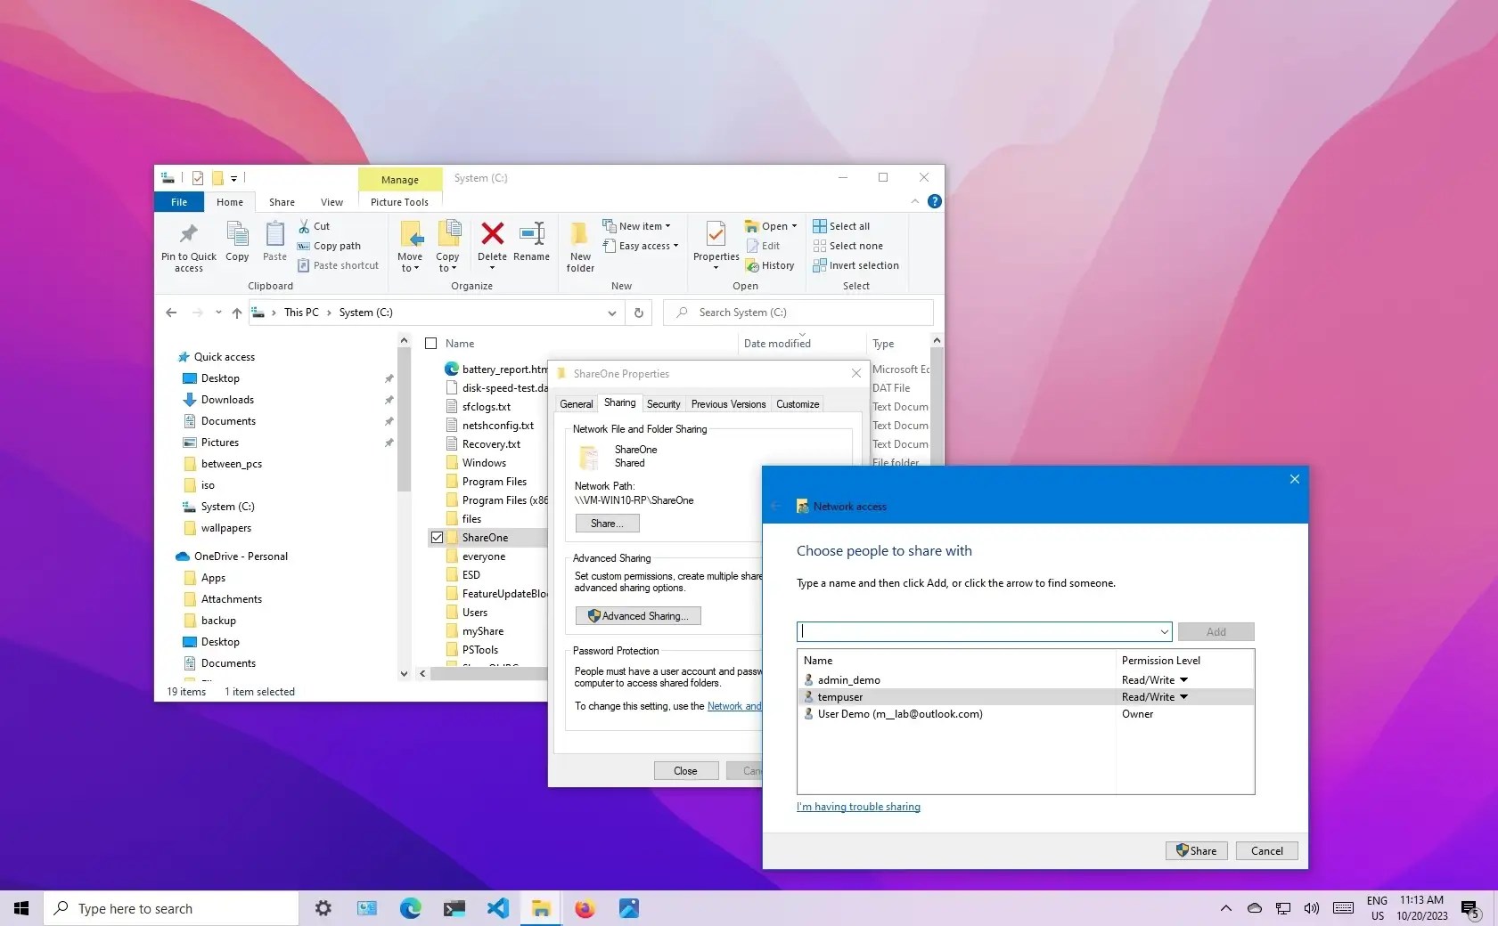The height and width of the screenshot is (926, 1498).
Task: Switch to the View ribbon tab
Action: 332,202
